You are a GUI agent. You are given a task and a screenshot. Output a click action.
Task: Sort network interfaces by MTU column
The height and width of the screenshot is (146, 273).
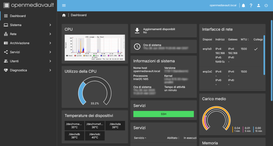click(x=245, y=40)
